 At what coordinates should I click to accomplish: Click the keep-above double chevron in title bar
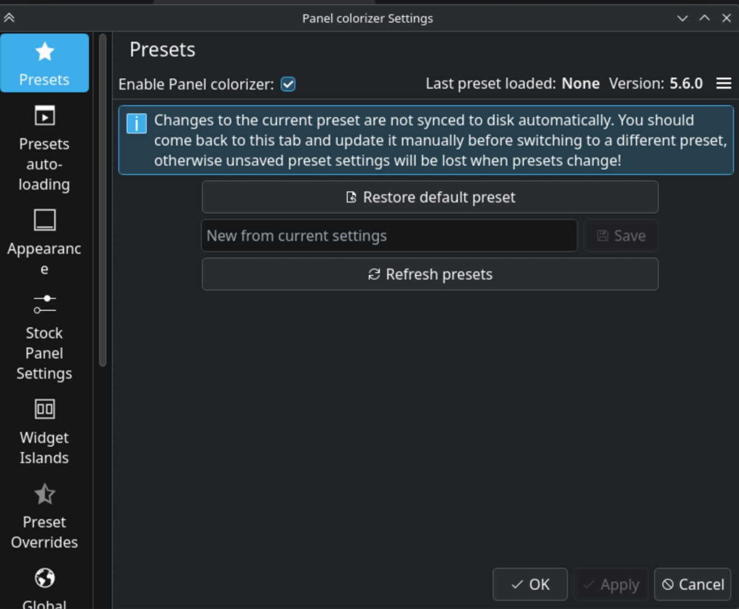pos(9,18)
